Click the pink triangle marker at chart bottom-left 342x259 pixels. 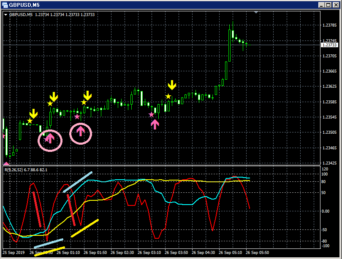[x=6, y=163]
